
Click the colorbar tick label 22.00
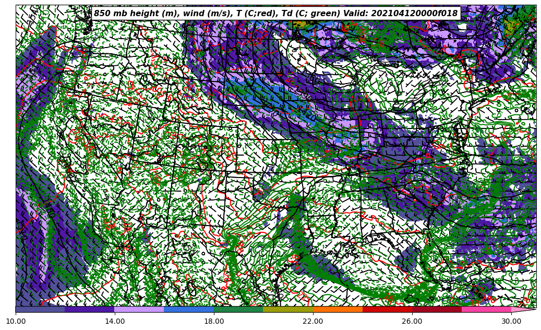click(x=313, y=321)
